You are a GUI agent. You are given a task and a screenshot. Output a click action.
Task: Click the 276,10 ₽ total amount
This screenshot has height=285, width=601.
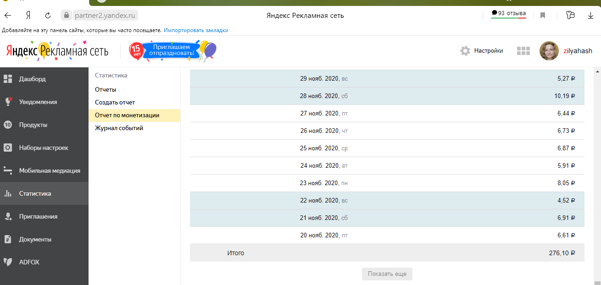562,253
